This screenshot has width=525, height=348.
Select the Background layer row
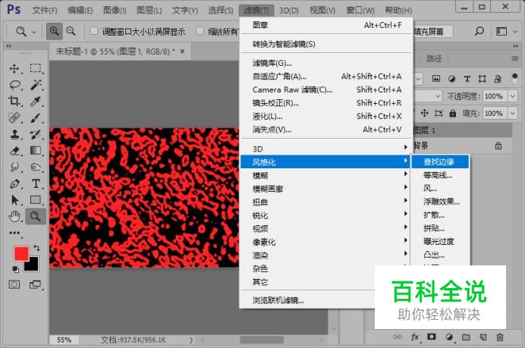462,146
